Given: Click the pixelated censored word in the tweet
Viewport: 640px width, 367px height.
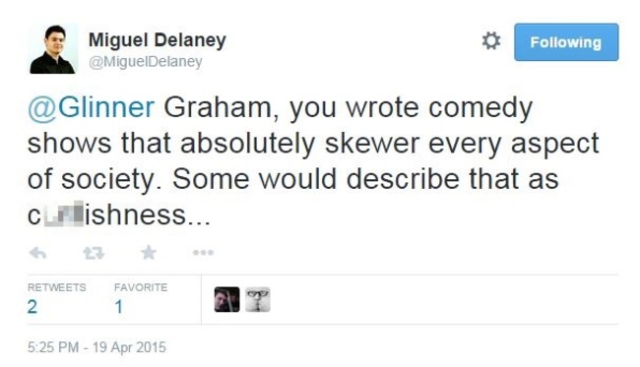Looking at the screenshot, I should (x=64, y=214).
